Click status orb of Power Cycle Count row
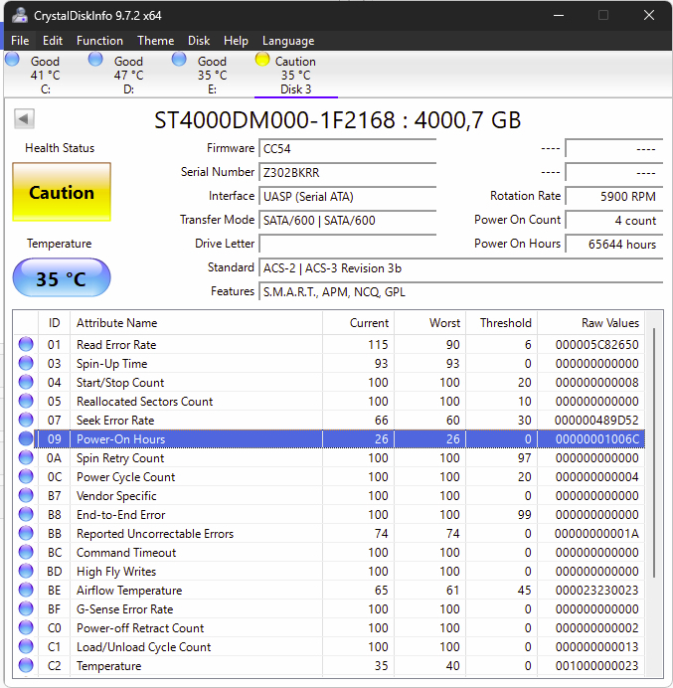 coord(26,476)
